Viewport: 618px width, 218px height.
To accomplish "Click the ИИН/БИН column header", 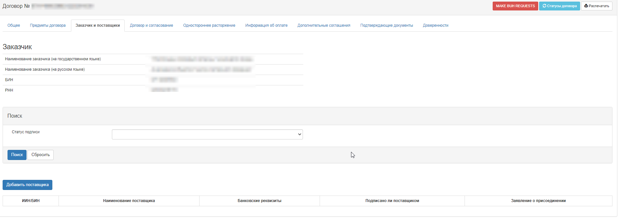I will click(31, 201).
